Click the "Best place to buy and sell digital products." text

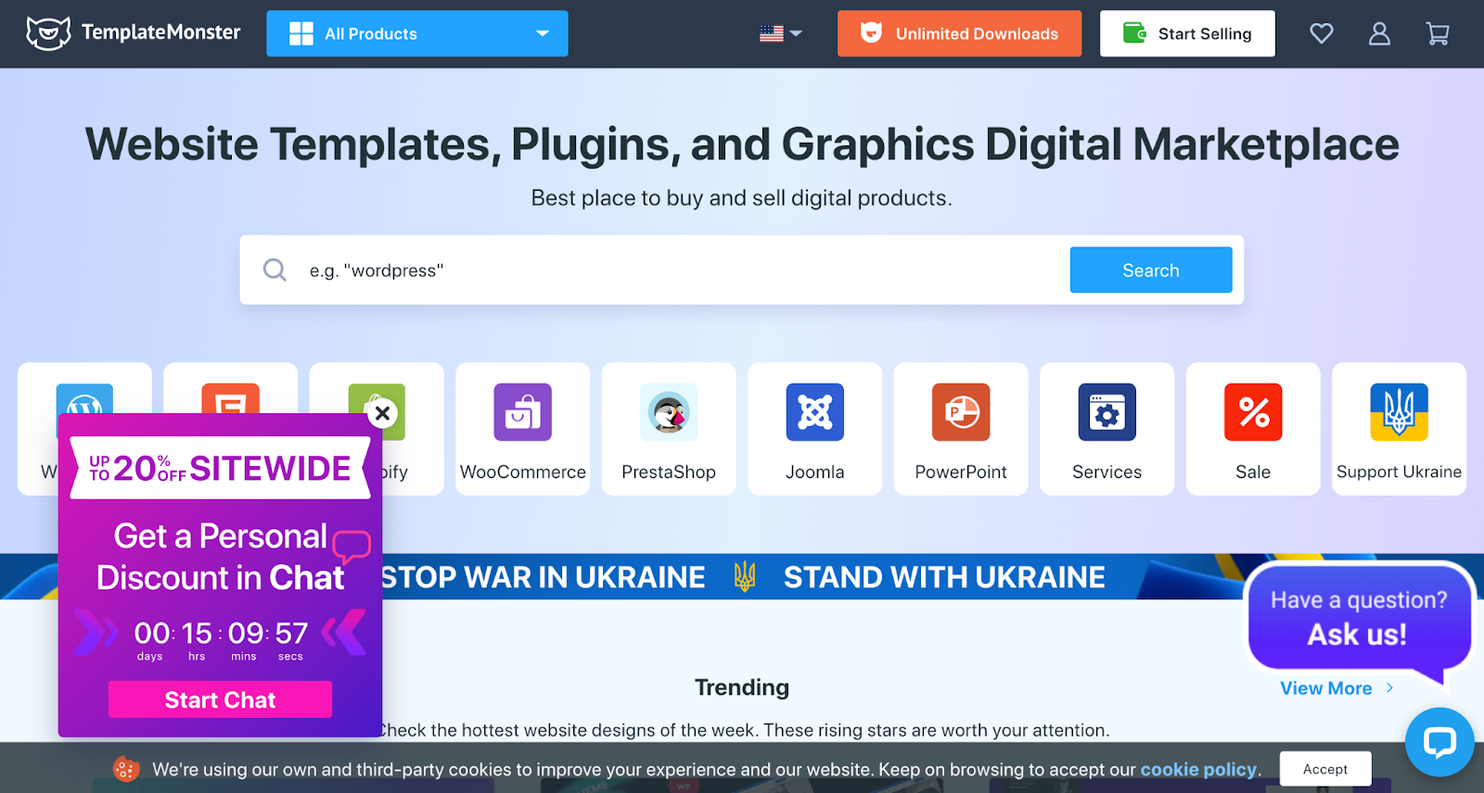742,197
